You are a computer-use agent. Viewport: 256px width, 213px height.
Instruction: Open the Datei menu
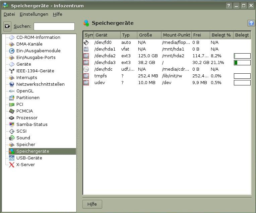point(9,14)
